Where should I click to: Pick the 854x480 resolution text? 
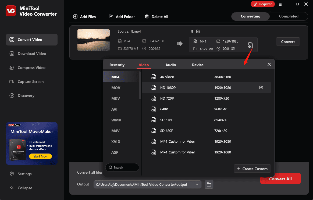tap(221, 120)
